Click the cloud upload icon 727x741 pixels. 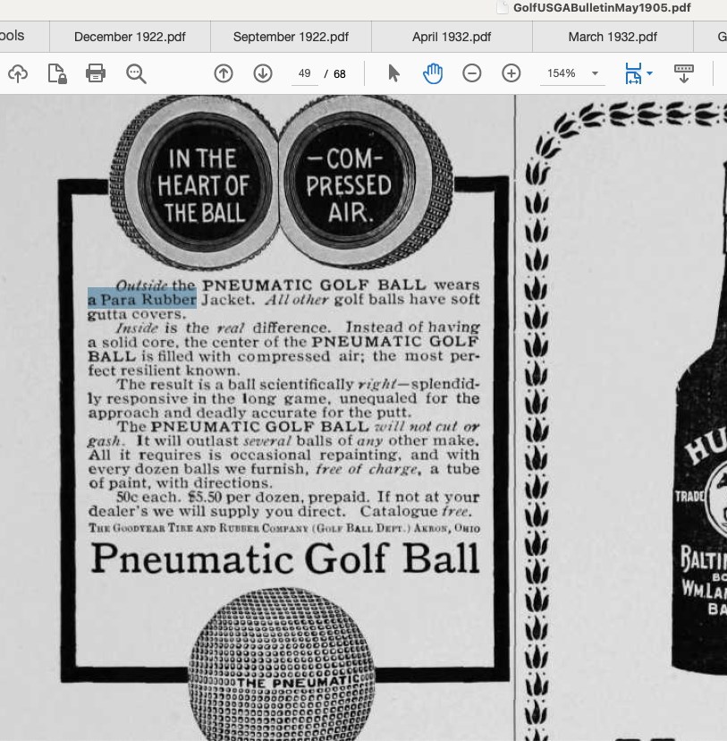[x=18, y=73]
